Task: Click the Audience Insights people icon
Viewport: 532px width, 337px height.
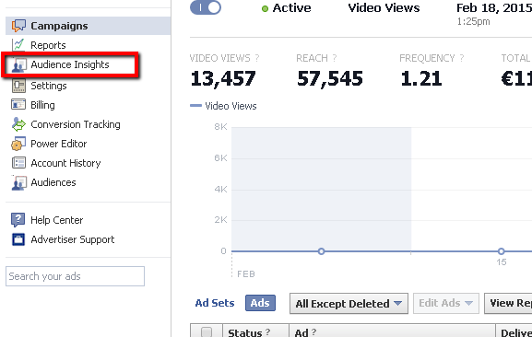Action: pyautogui.click(x=18, y=64)
